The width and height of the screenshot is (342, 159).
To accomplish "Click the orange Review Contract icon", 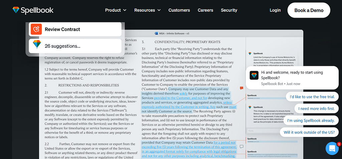I will 36,29.
